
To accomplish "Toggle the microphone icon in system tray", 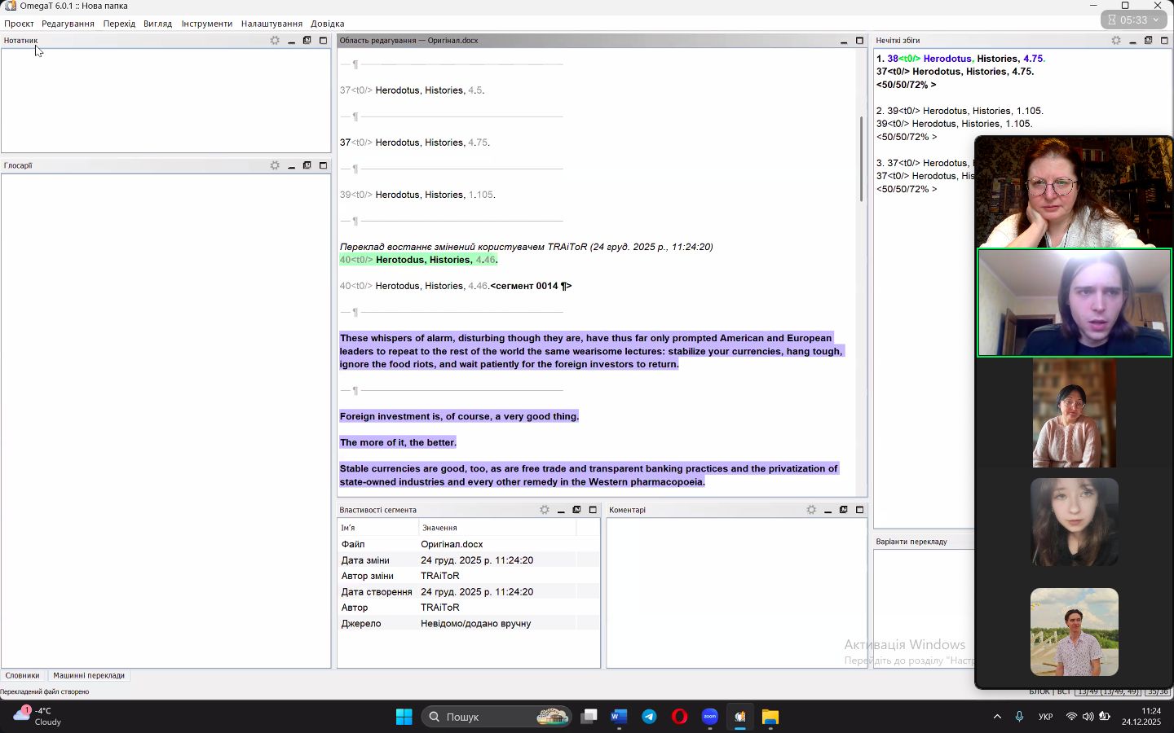I will click(1019, 717).
